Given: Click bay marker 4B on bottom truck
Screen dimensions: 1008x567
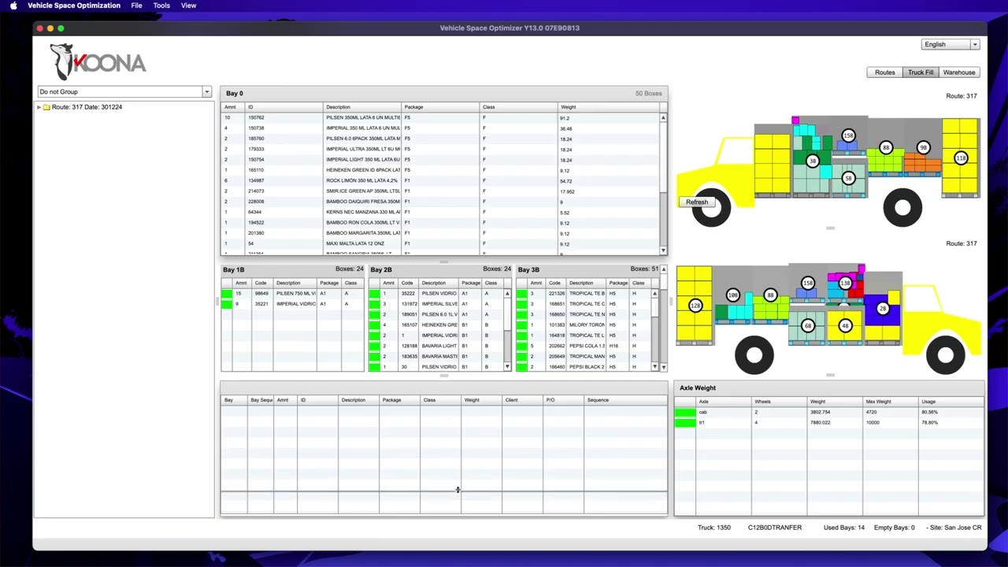Looking at the screenshot, I should coord(845,325).
